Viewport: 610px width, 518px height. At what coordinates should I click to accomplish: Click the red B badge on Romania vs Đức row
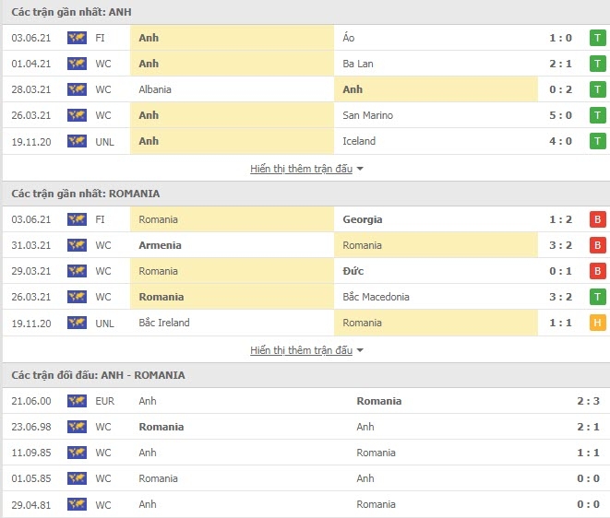click(x=598, y=271)
